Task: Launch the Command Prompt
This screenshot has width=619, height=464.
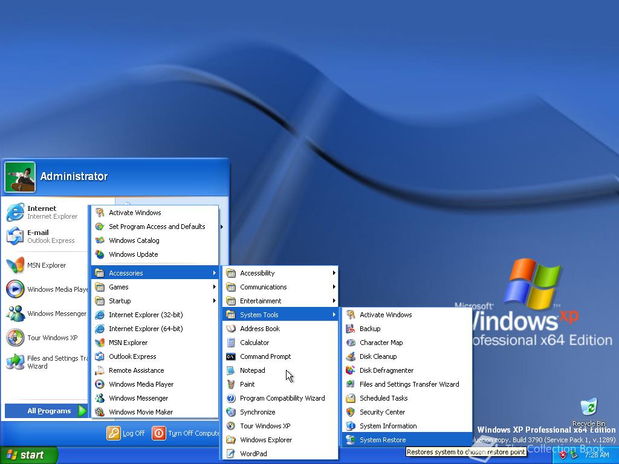Action: click(264, 356)
